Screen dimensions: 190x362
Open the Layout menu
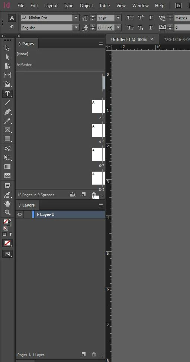point(51,6)
